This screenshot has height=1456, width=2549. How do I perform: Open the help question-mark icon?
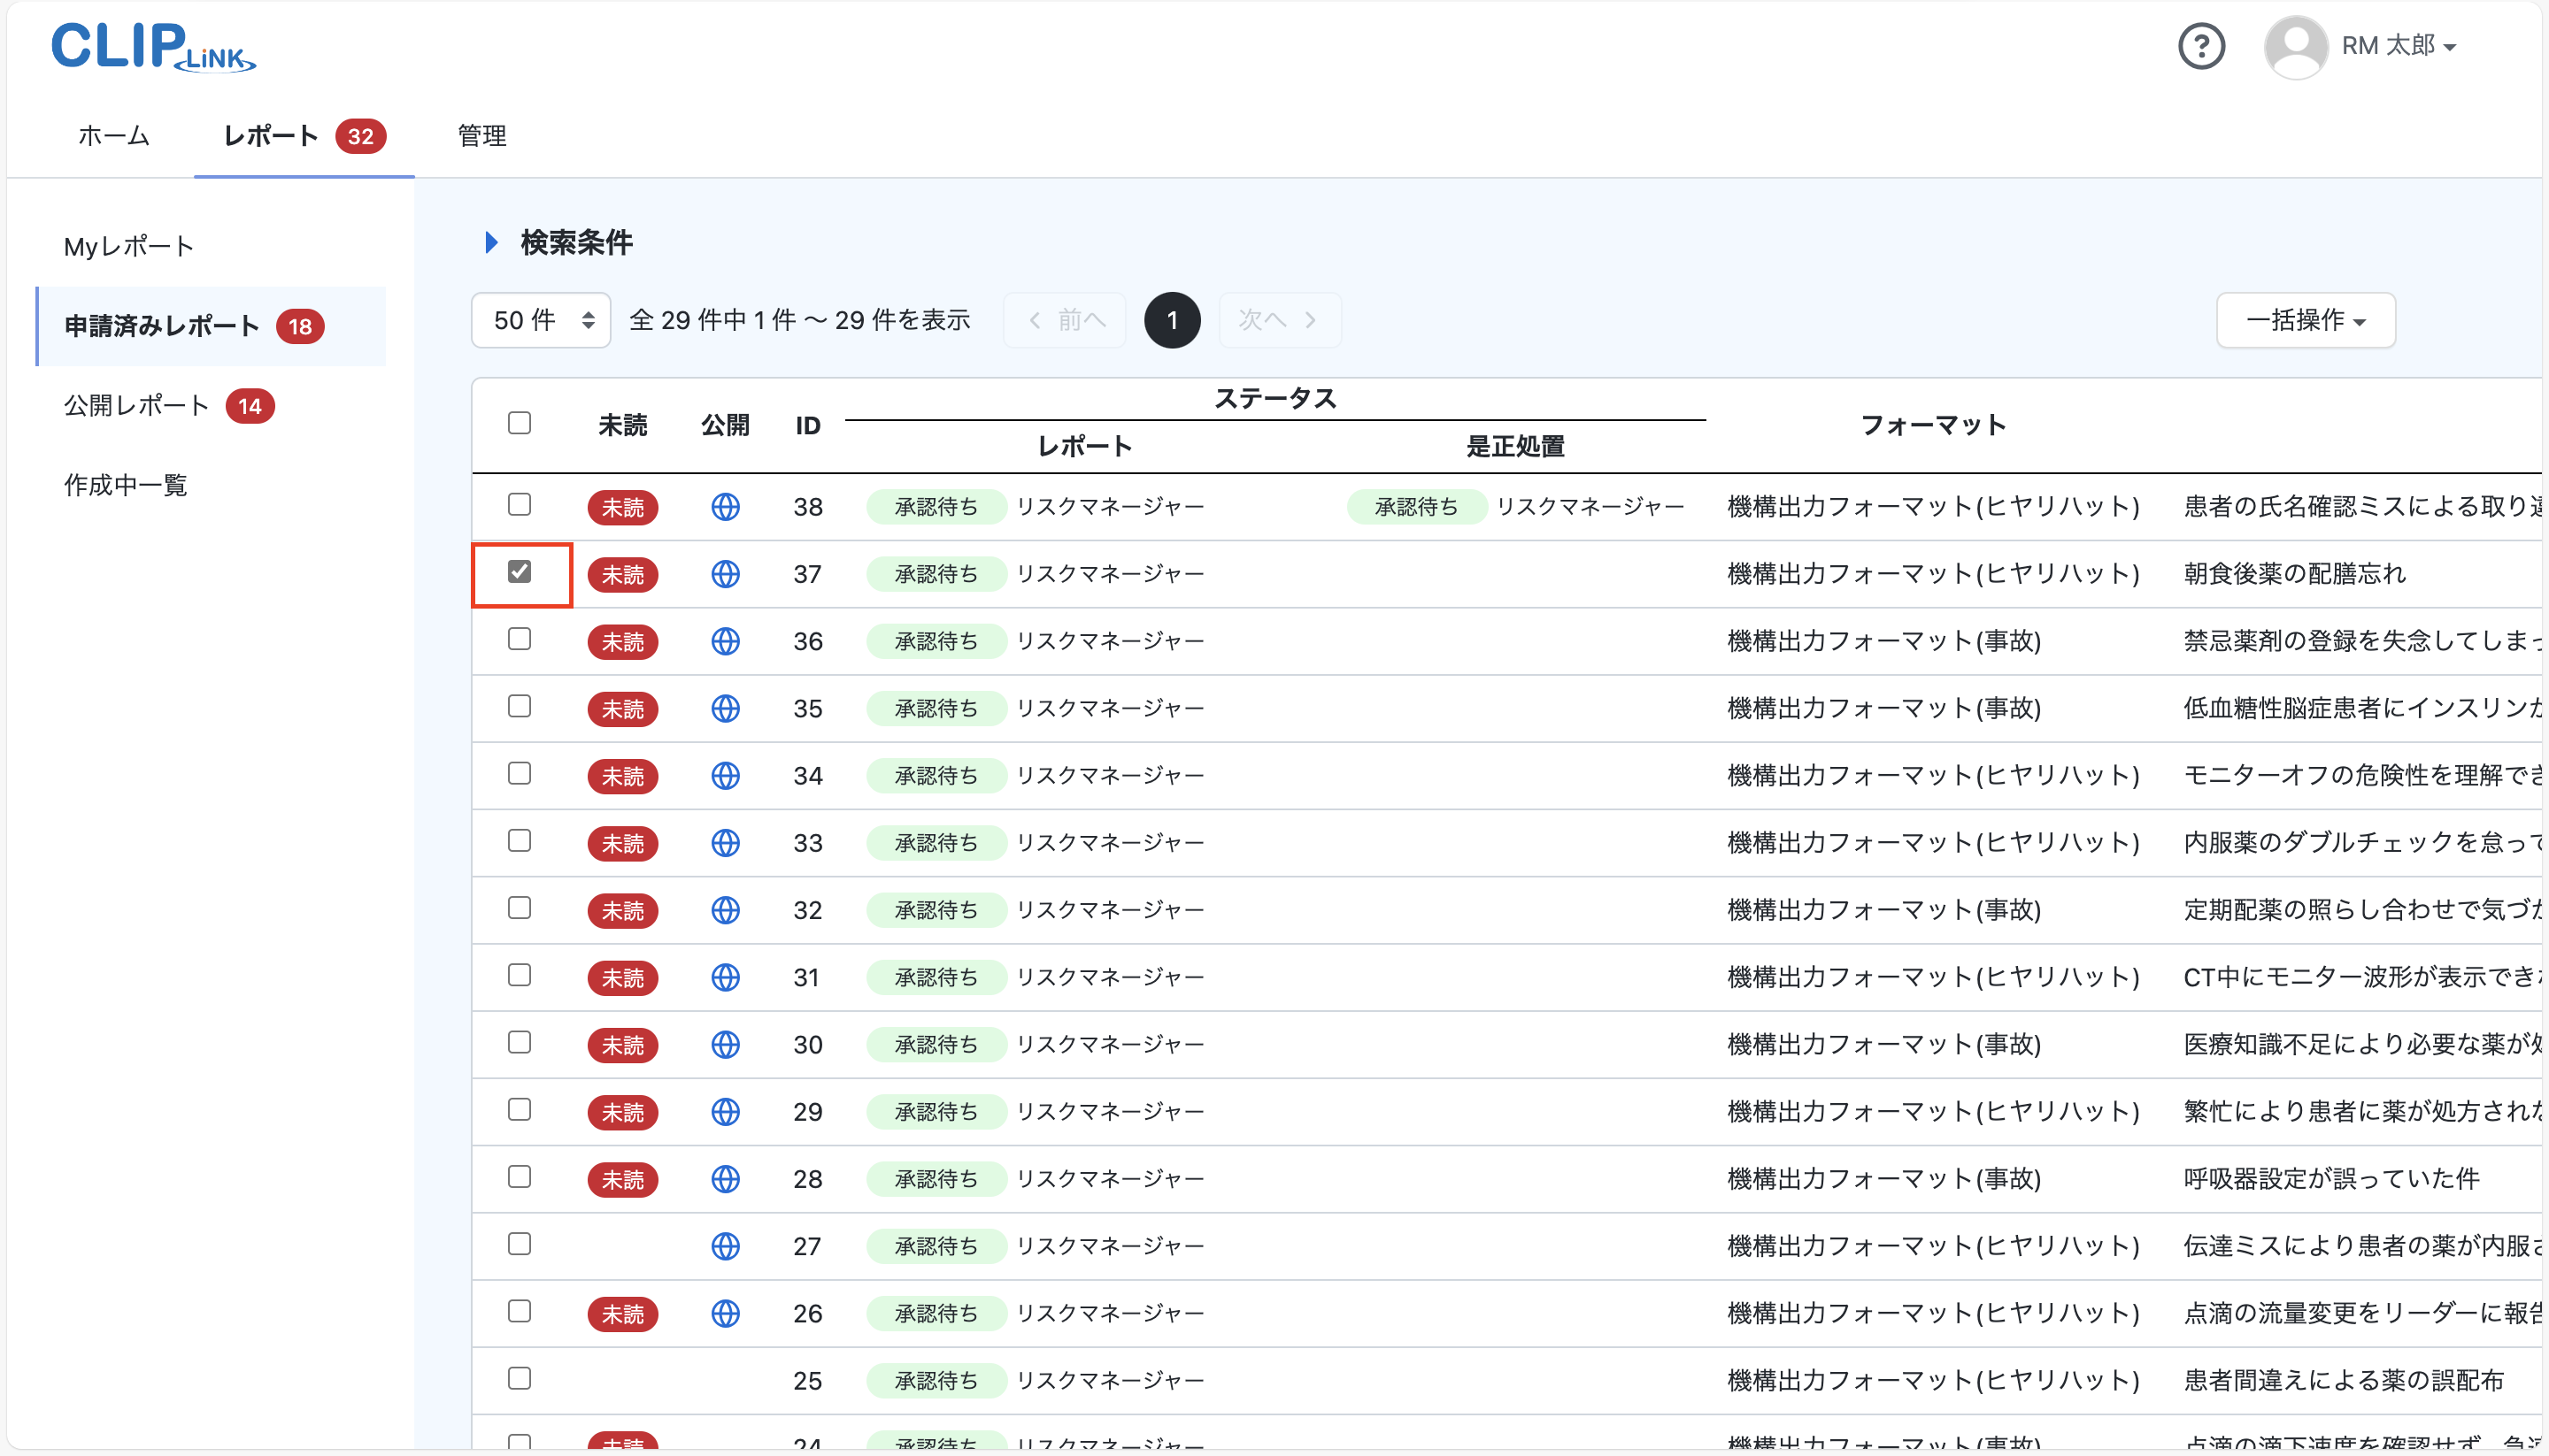(2201, 46)
